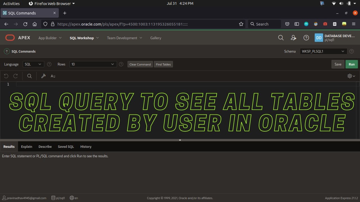Select the SQL Commands browser tab
Screen dimensions: 360x202
click(29, 13)
